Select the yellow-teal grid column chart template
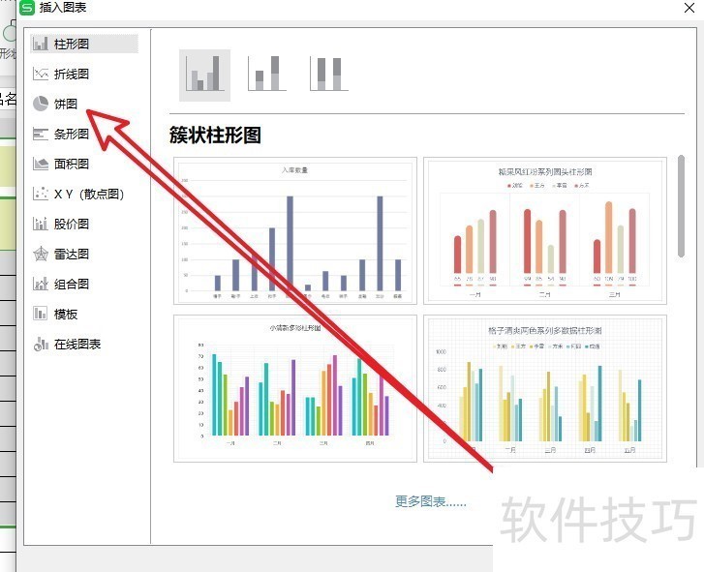 click(x=545, y=387)
